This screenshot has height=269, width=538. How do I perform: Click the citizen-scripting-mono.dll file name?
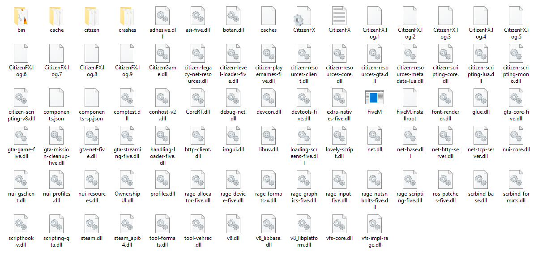click(x=517, y=74)
